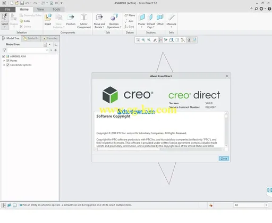Click the search magnifier icon at top right
272x223 pixels.
[256, 9]
